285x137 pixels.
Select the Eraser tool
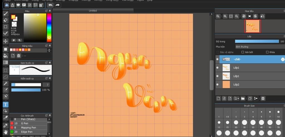[6, 20]
